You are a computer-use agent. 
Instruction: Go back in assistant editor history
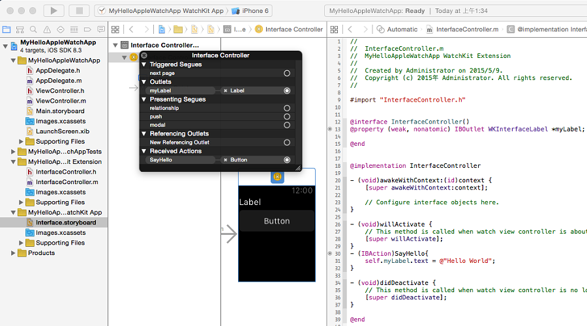pyautogui.click(x=350, y=29)
